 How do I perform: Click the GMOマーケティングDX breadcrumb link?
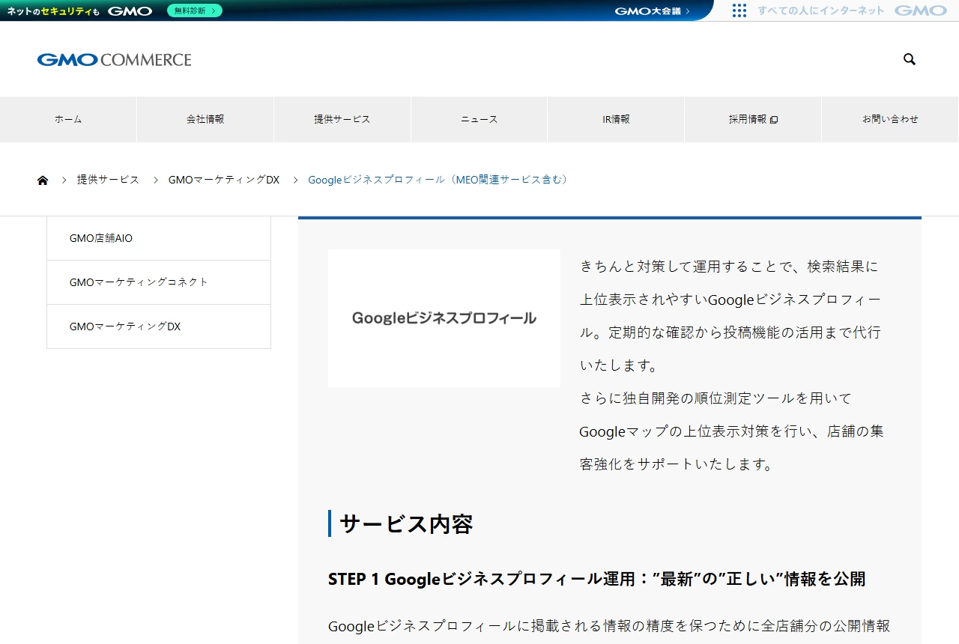pos(224,180)
